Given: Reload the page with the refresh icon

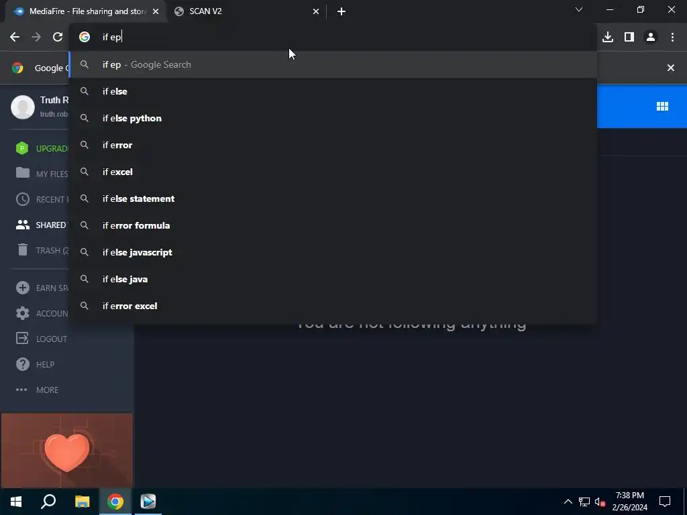Looking at the screenshot, I should tap(58, 38).
